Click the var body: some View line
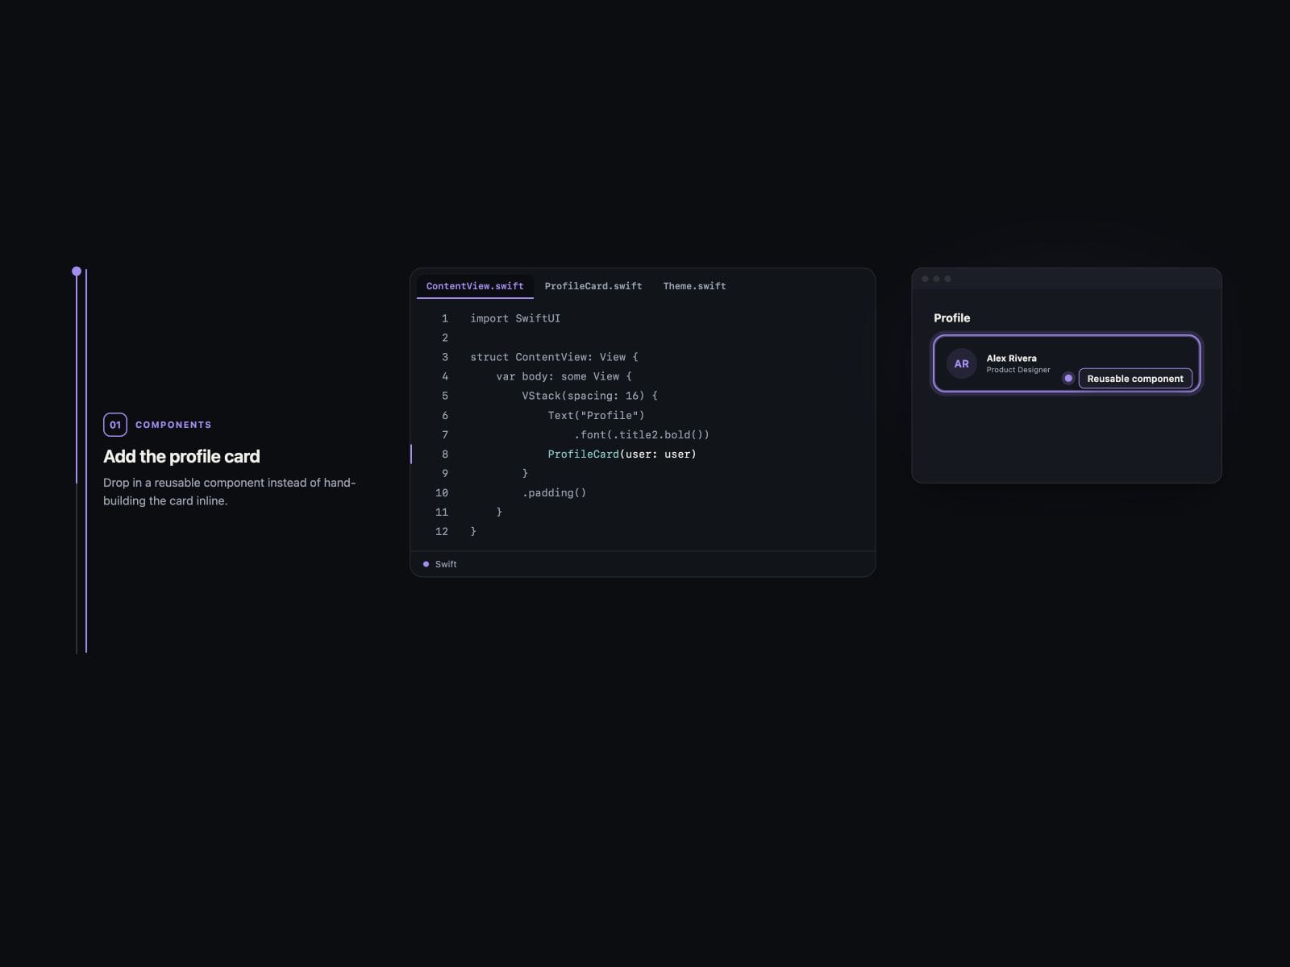 point(564,376)
